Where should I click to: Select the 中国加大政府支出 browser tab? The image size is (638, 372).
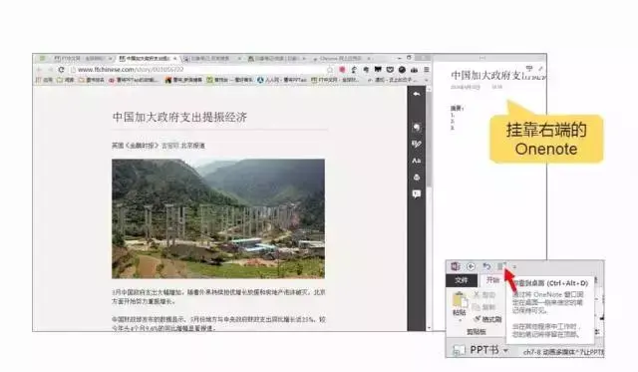coord(148,59)
